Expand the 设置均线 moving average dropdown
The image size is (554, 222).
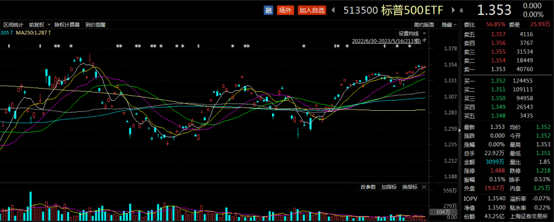point(412,34)
